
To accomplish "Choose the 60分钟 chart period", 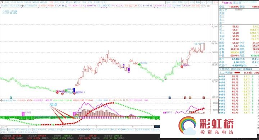I will click(44, 3).
